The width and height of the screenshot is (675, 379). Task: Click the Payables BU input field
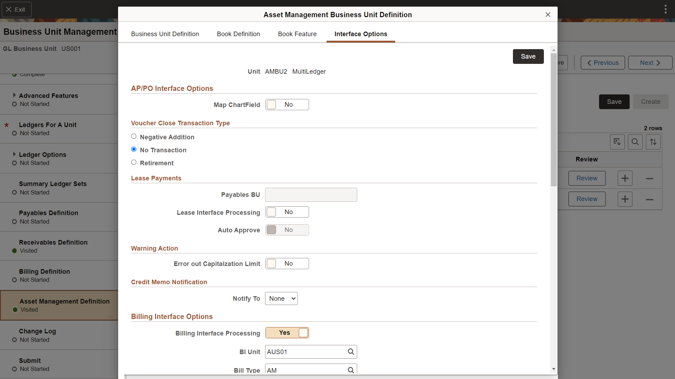tap(311, 194)
